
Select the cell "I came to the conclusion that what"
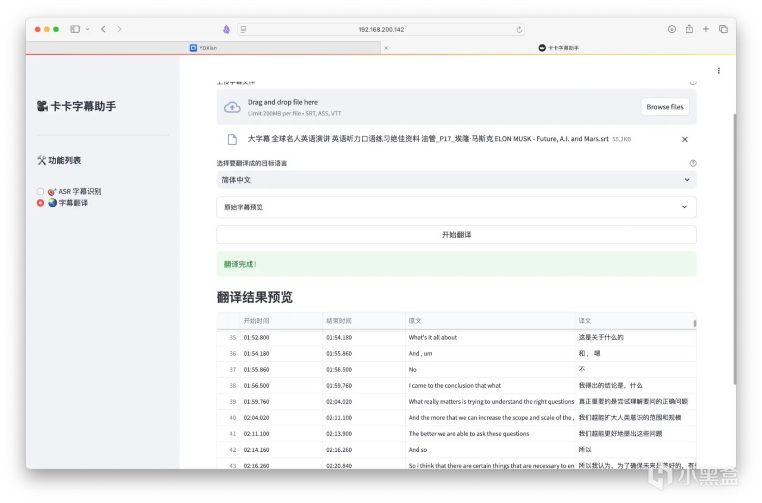coord(490,386)
